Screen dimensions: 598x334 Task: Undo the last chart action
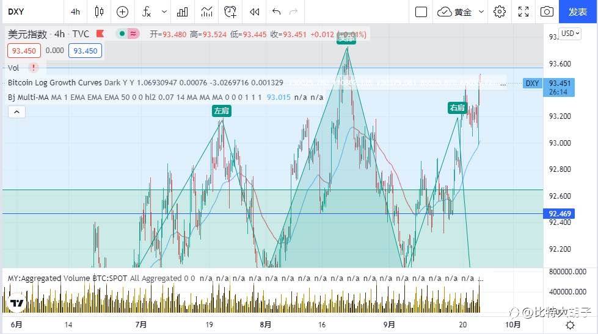pos(277,12)
